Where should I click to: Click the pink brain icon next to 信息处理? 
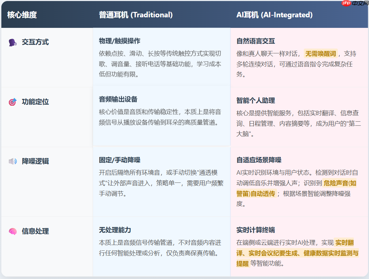tap(12, 231)
